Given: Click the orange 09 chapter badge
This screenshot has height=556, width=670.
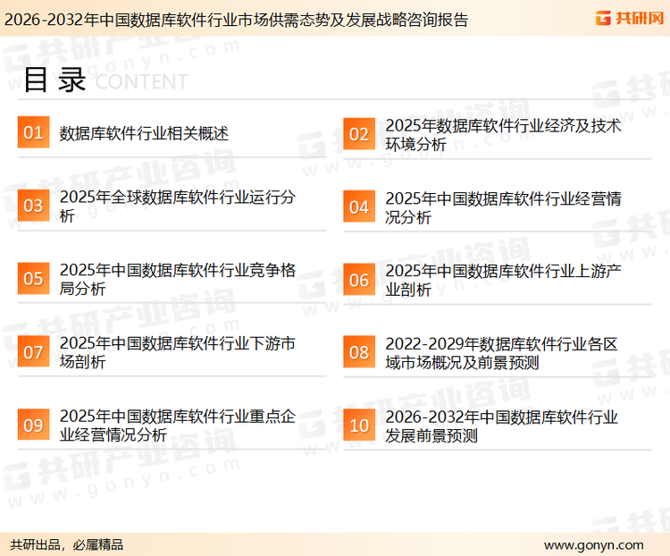Looking at the screenshot, I should click(x=33, y=425).
